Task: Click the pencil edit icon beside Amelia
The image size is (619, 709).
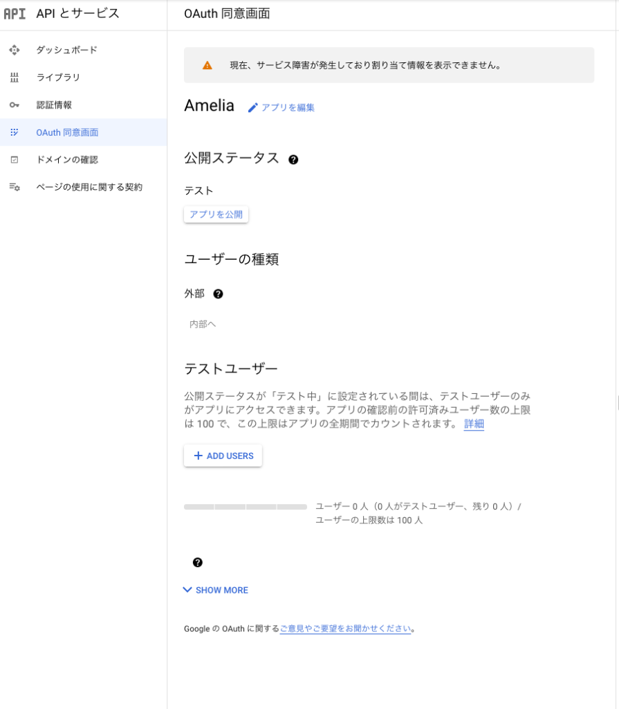Action: pos(253,107)
